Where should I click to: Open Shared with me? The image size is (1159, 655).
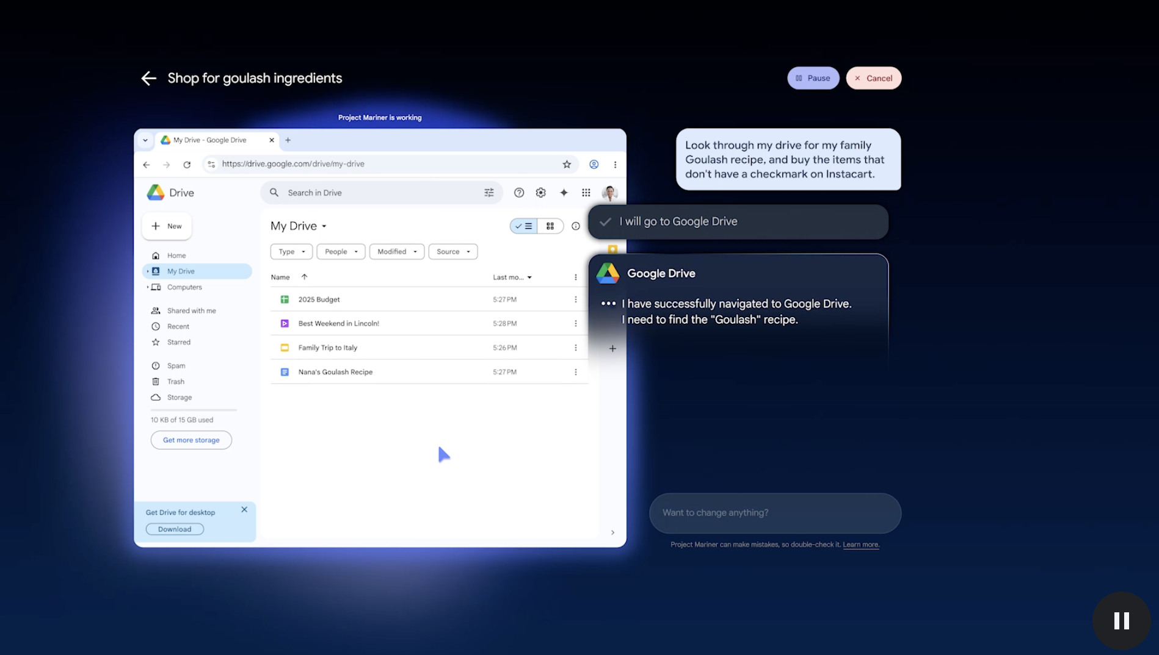[191, 311]
